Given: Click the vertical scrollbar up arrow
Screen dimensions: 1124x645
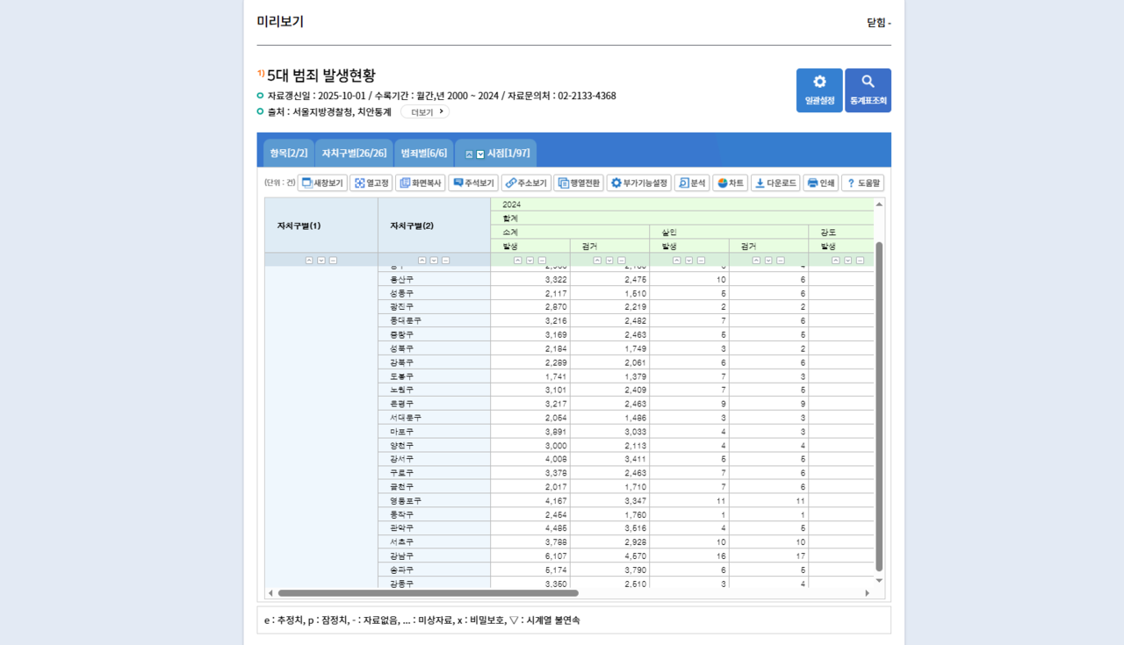Looking at the screenshot, I should click(879, 204).
